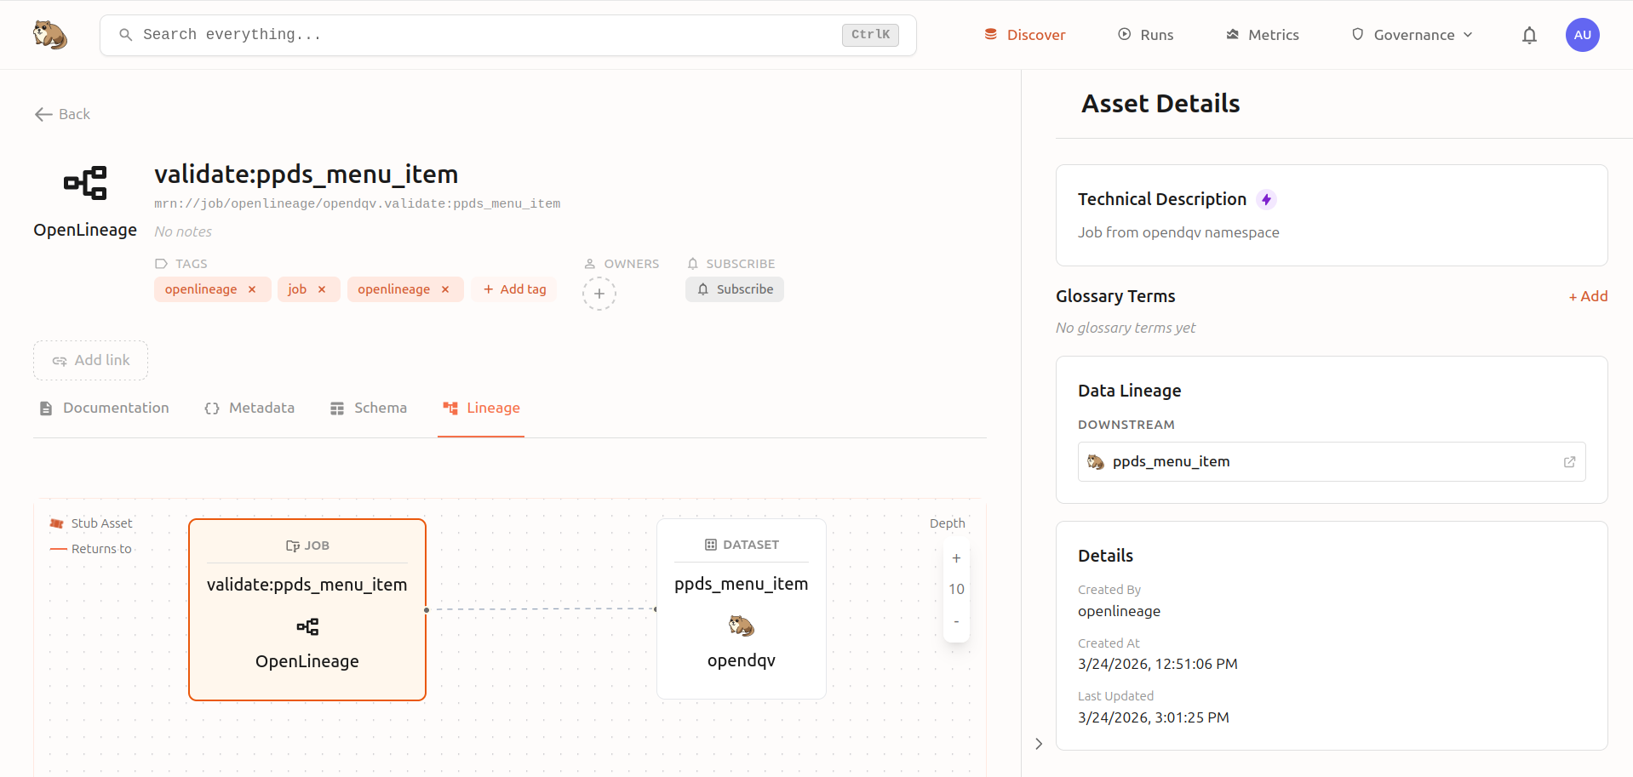This screenshot has width=1633, height=777.
Task: Switch to the Documentation tab
Action: [104, 408]
